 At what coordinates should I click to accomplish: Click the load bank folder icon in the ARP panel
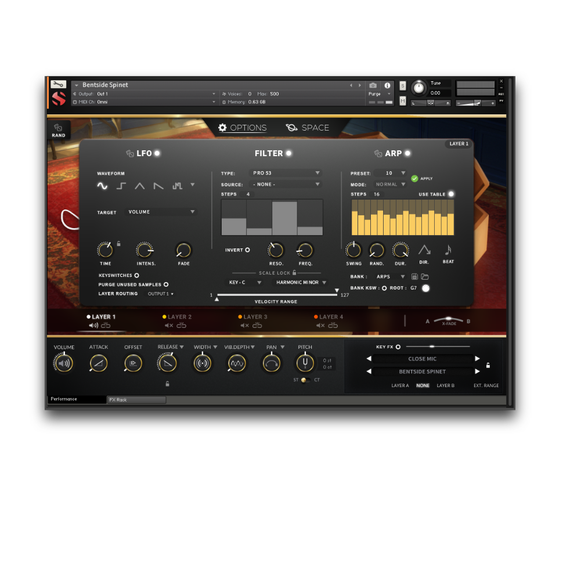425,277
